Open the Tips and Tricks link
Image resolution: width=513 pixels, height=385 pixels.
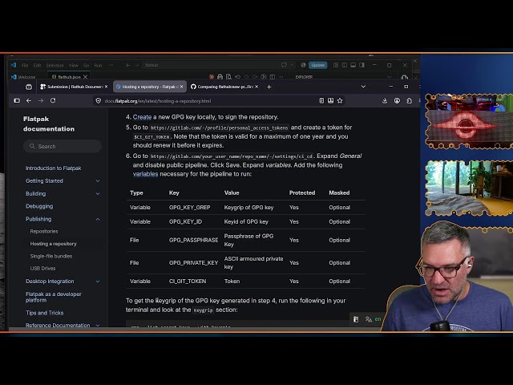45,313
